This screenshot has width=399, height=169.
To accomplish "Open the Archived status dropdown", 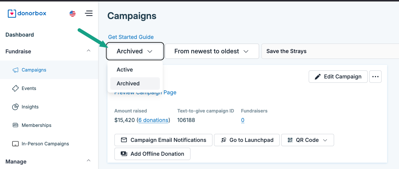I will 135,51.
